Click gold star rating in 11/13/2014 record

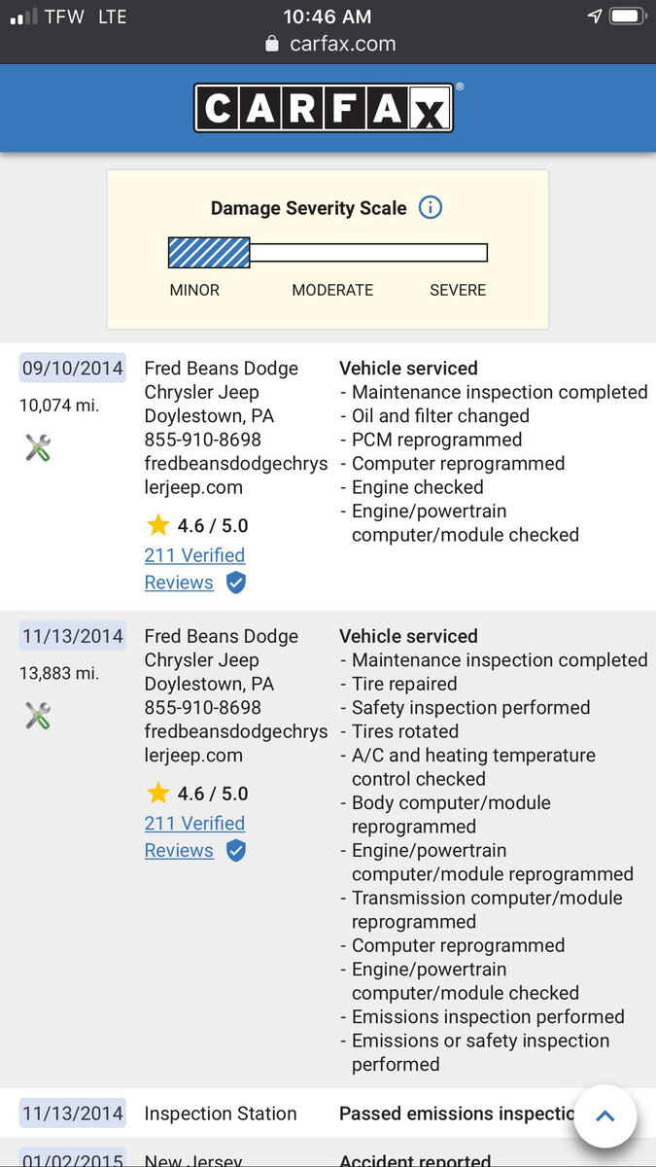[157, 794]
